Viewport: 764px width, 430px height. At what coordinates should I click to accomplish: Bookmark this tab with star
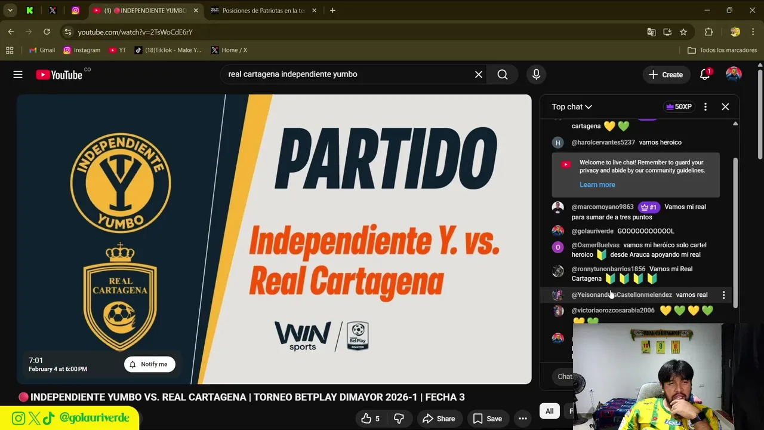[x=683, y=32]
